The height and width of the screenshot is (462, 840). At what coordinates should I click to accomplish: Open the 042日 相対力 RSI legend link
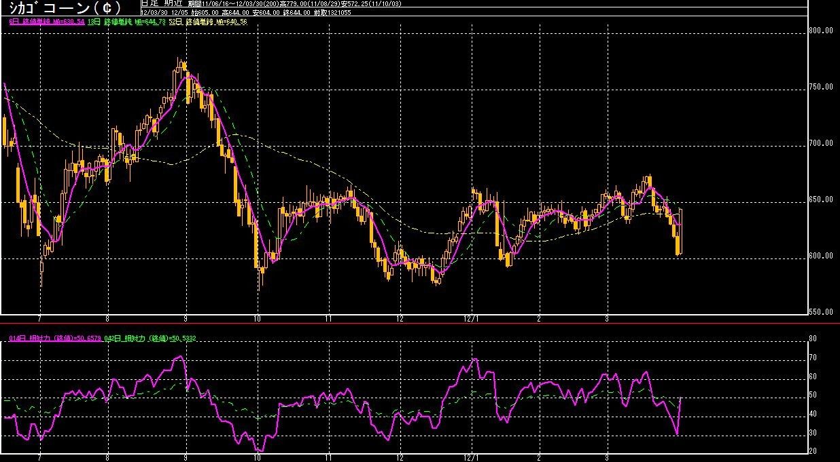(x=151, y=338)
